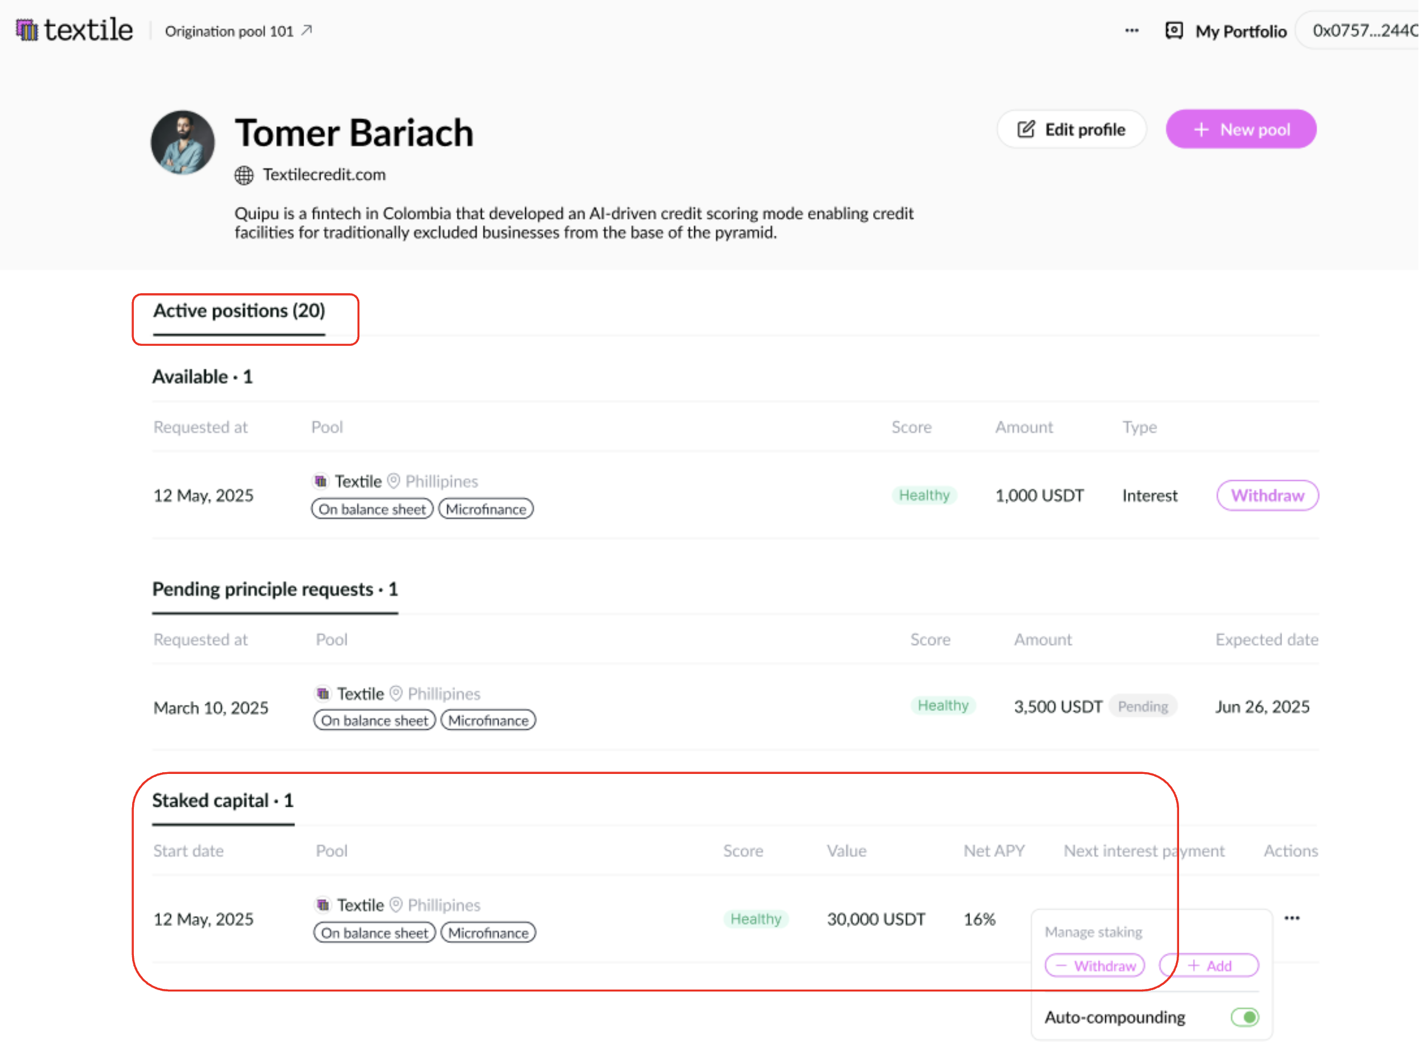
Task: Withdraw the 1,000 USDT available interest
Action: (x=1267, y=495)
